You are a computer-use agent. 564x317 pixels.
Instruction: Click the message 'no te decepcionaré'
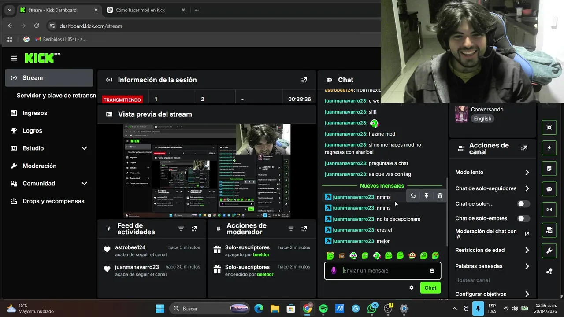click(398, 219)
